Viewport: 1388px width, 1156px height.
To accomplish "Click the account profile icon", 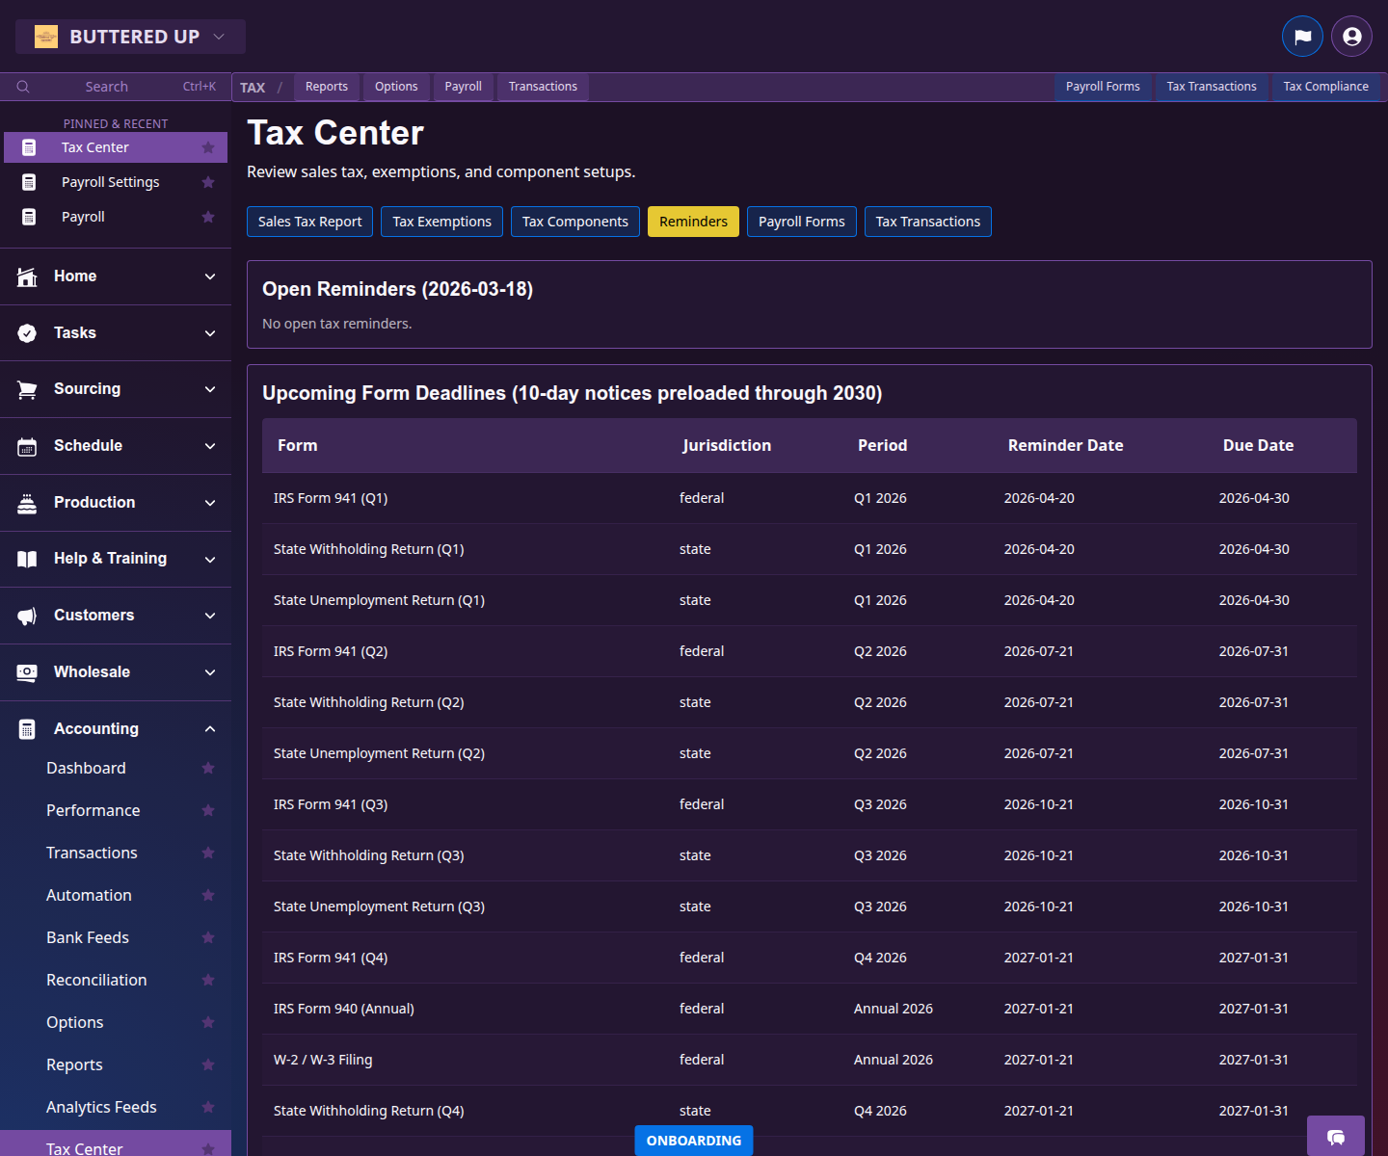I will [x=1350, y=36].
